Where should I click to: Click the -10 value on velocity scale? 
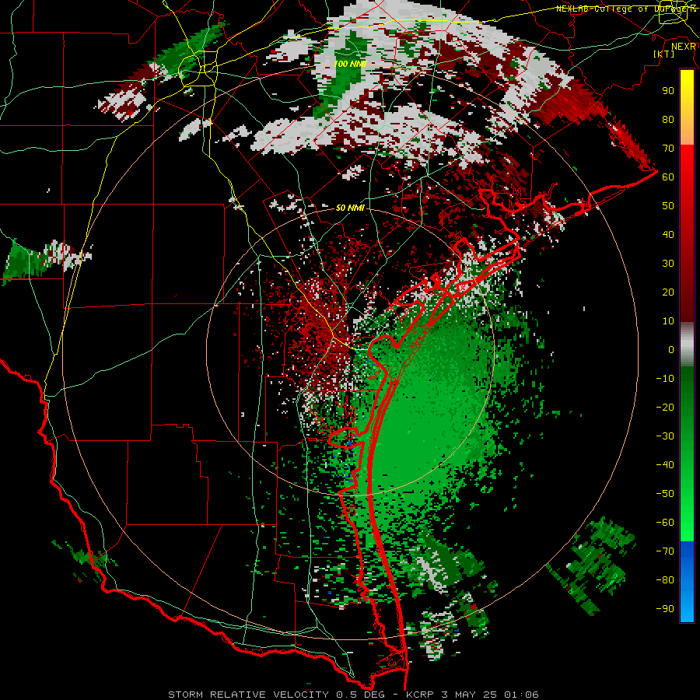(665, 379)
